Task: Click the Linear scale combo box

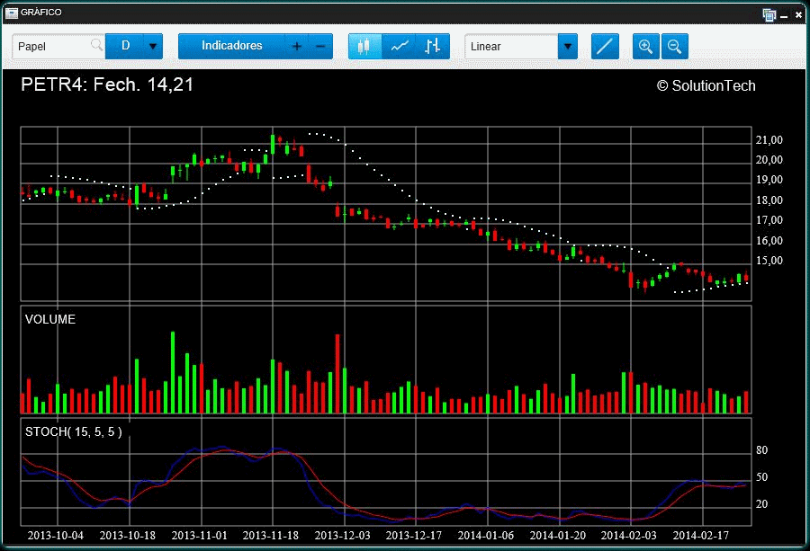Action: 521,47
